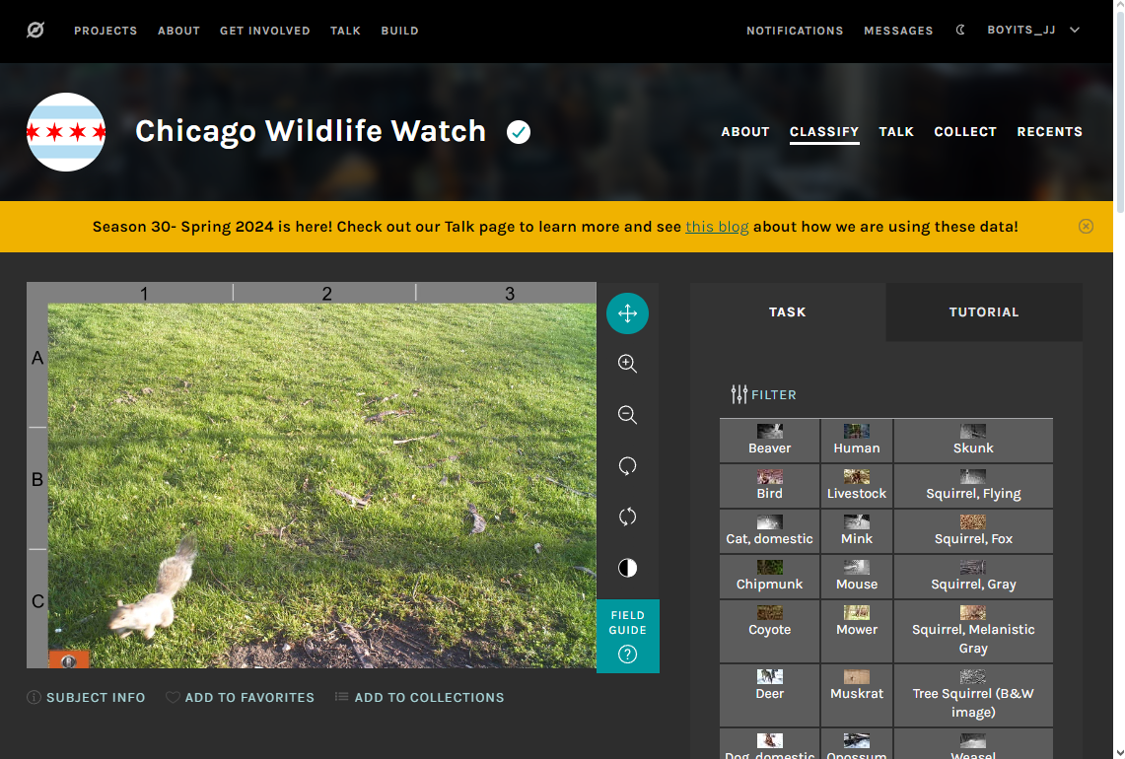Open Messages
The image size is (1125, 759).
click(898, 31)
